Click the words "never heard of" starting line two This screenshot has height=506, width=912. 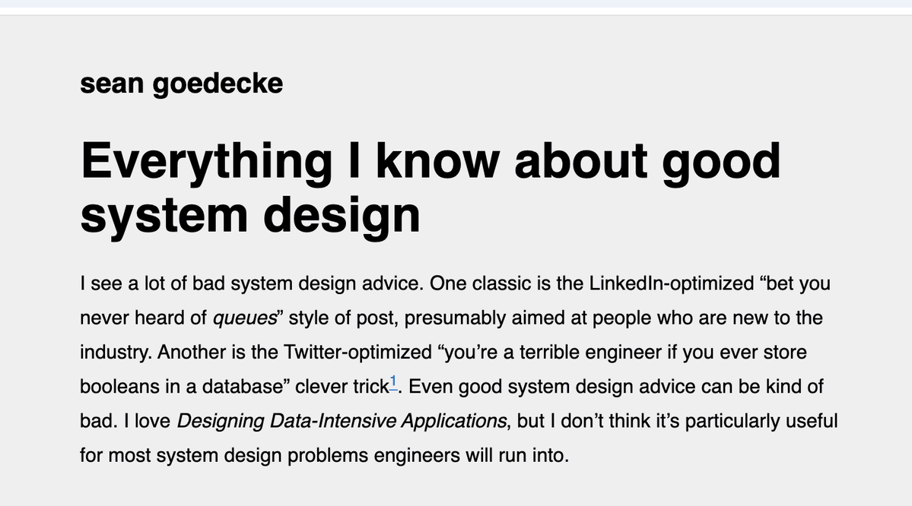[x=143, y=318]
